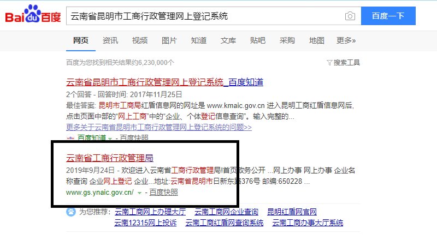Open the 百度知道 result title link
This screenshot has height=240, width=437.
click(164, 82)
